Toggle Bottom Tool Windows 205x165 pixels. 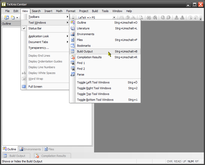(x=105, y=100)
